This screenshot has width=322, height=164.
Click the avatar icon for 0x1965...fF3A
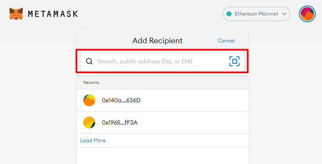point(89,122)
